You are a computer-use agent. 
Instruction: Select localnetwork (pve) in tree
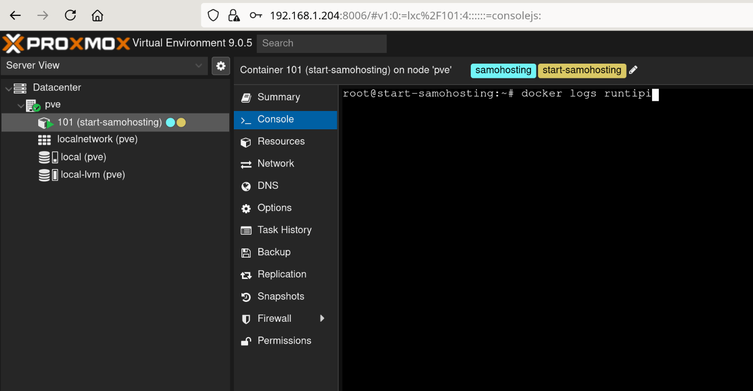(97, 139)
